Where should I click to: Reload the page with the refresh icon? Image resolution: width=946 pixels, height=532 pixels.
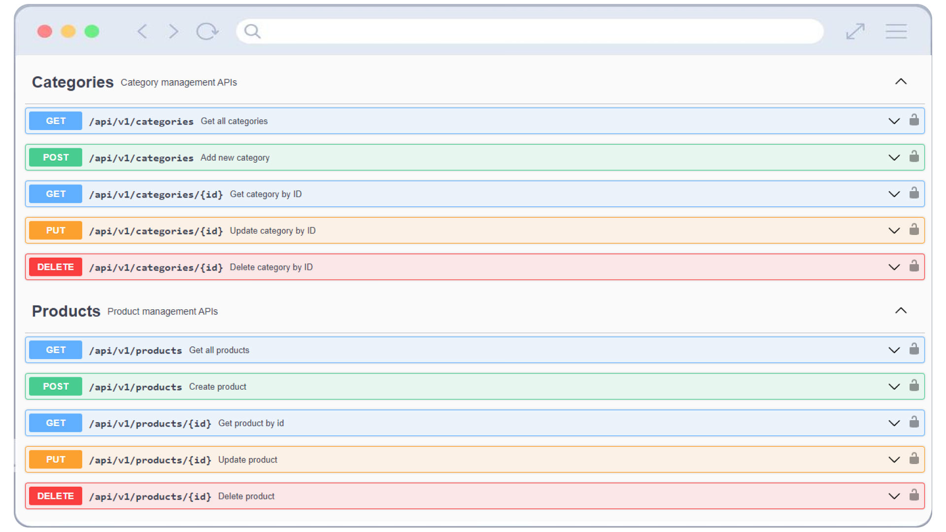tap(207, 32)
